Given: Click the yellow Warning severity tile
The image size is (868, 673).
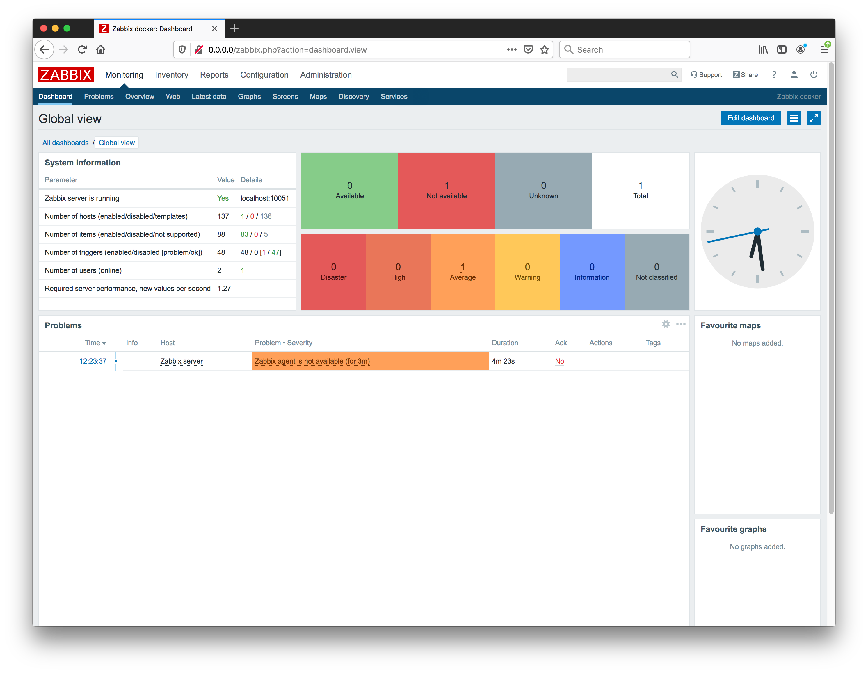Looking at the screenshot, I should (x=527, y=272).
